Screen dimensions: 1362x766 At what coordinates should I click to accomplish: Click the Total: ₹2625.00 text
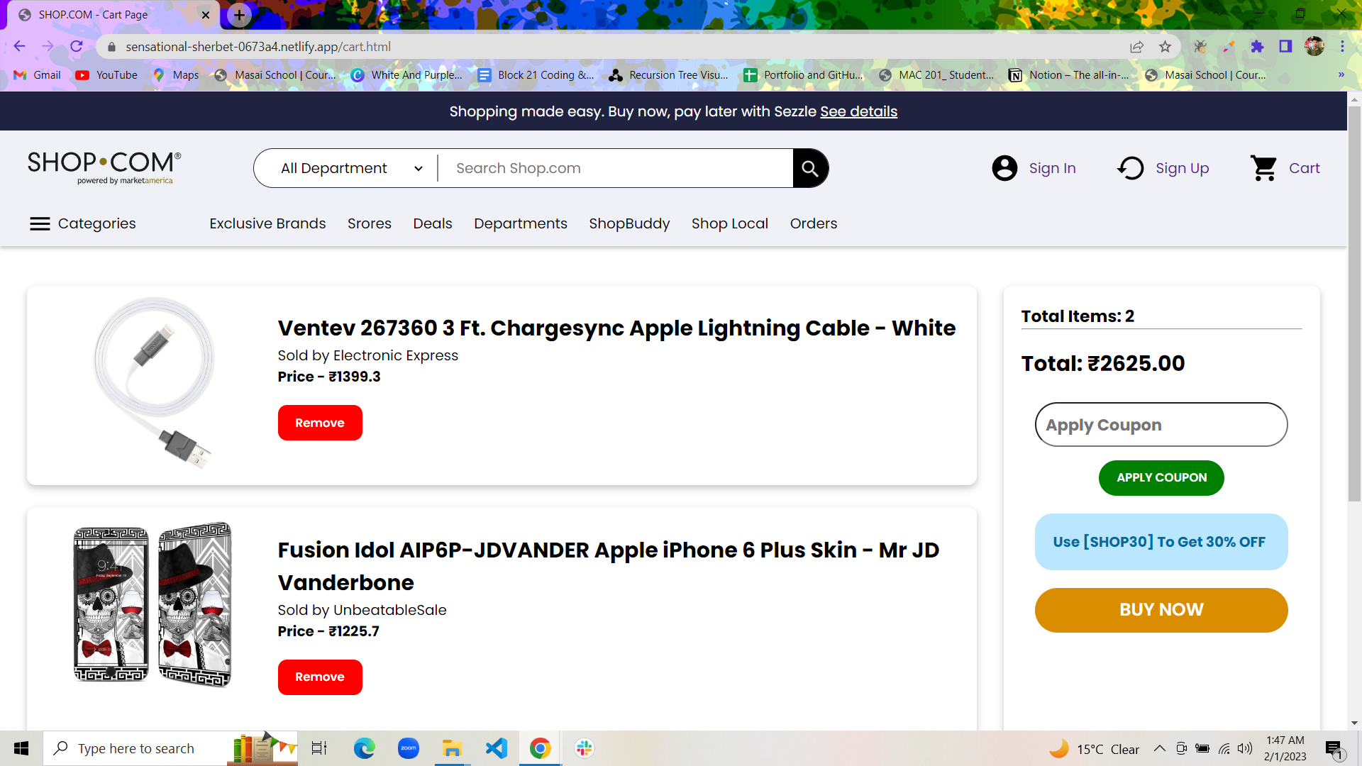(1103, 363)
